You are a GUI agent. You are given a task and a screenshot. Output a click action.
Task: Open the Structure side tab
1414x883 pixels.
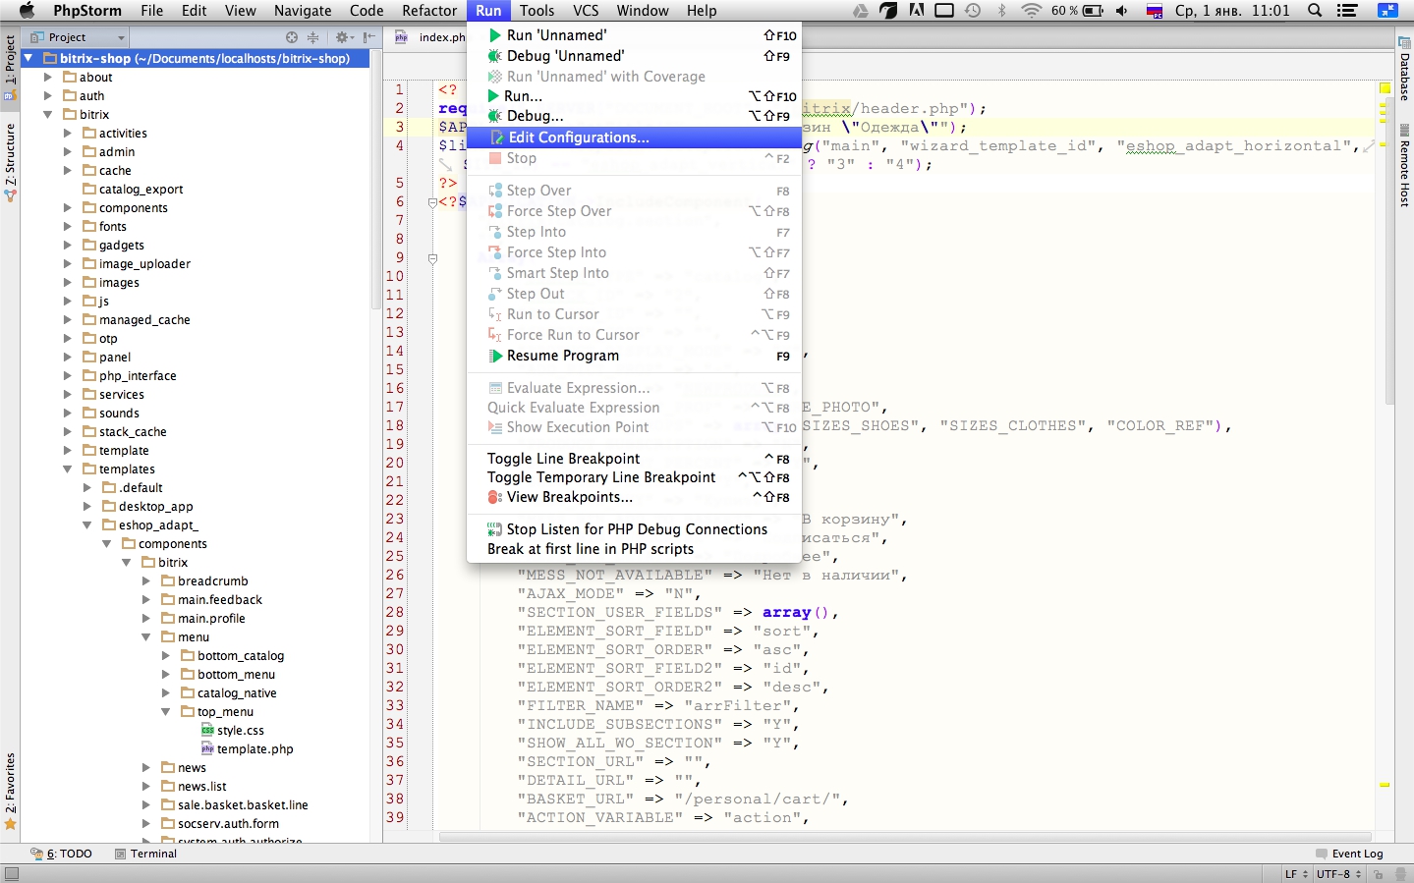[10, 163]
